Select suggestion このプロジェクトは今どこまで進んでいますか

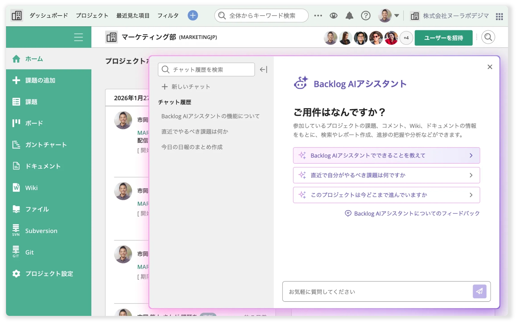coord(386,195)
